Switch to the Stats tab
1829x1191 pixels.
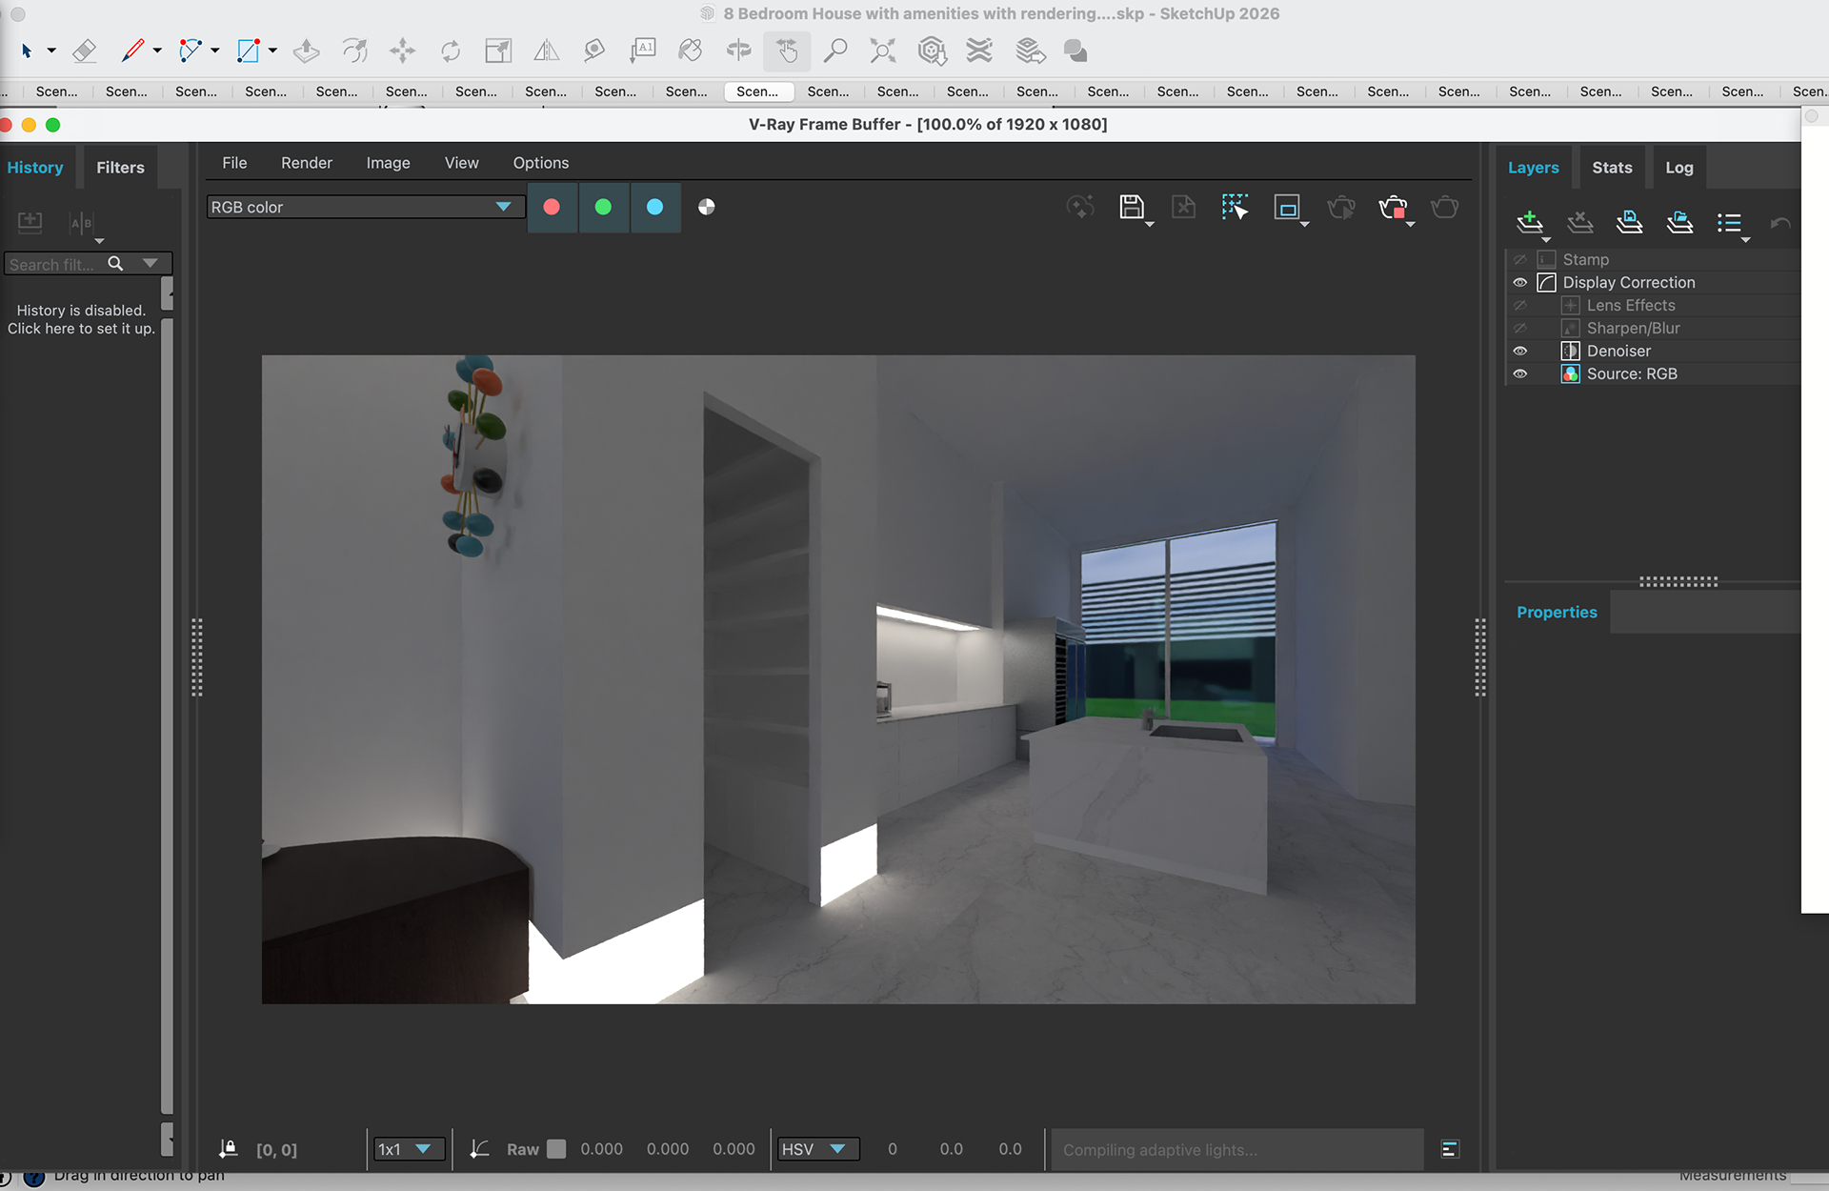coord(1612,168)
